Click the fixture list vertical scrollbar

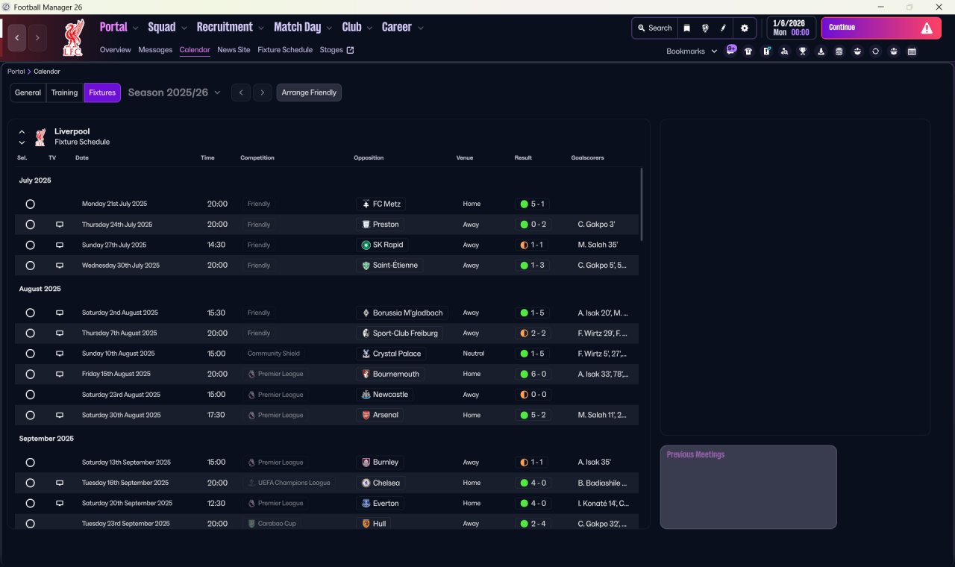[x=641, y=204]
